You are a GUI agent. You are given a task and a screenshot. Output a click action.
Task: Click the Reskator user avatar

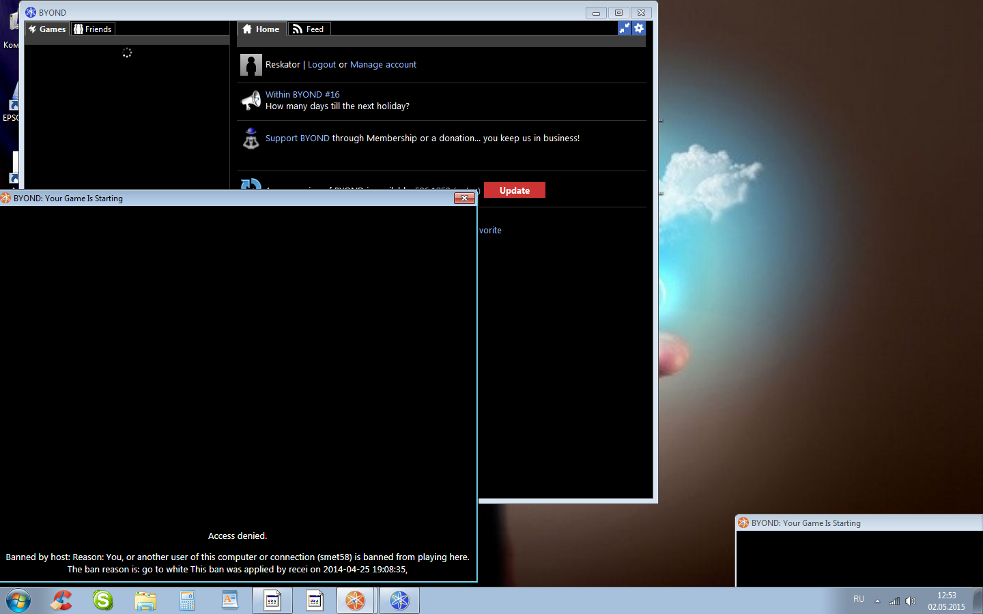[251, 65]
